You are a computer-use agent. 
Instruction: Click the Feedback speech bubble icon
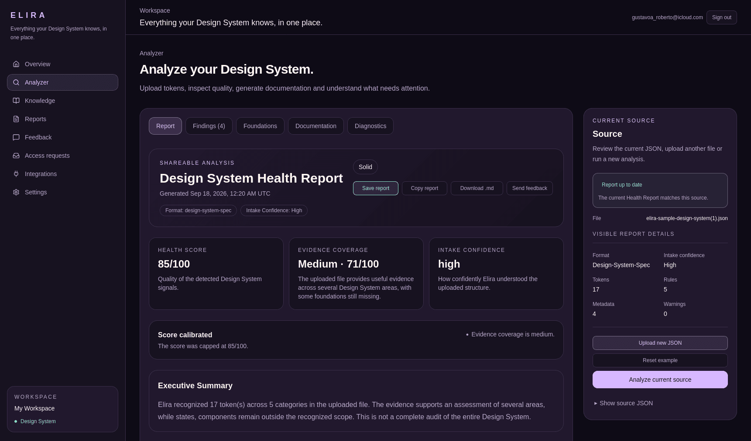16,137
